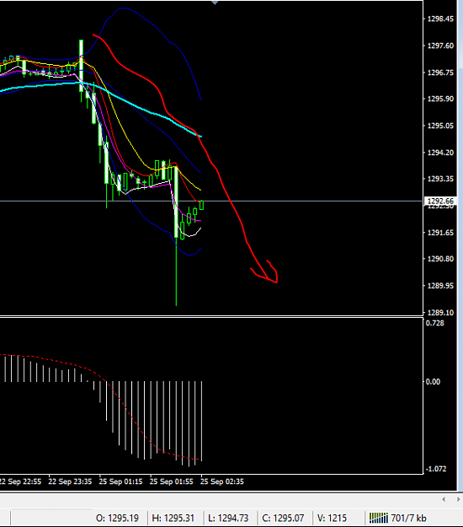Click the 1289.10 price scale label
Screen dimensions: 463x527
440,313
